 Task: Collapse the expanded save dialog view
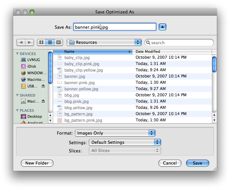[x=162, y=27]
